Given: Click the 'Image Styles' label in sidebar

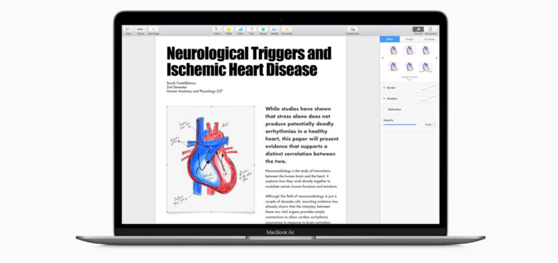Looking at the screenshot, I should (410, 77).
